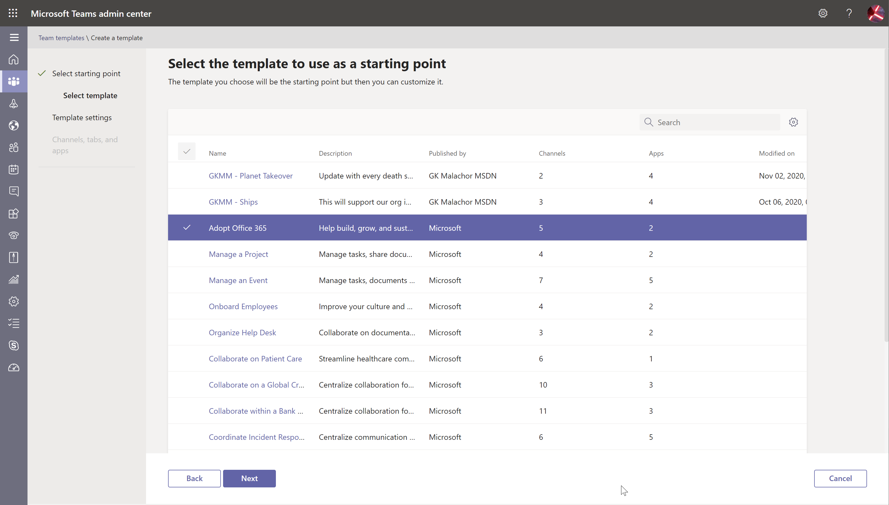Go to Team templates breadcrumb link
The height and width of the screenshot is (505, 889).
[61, 38]
